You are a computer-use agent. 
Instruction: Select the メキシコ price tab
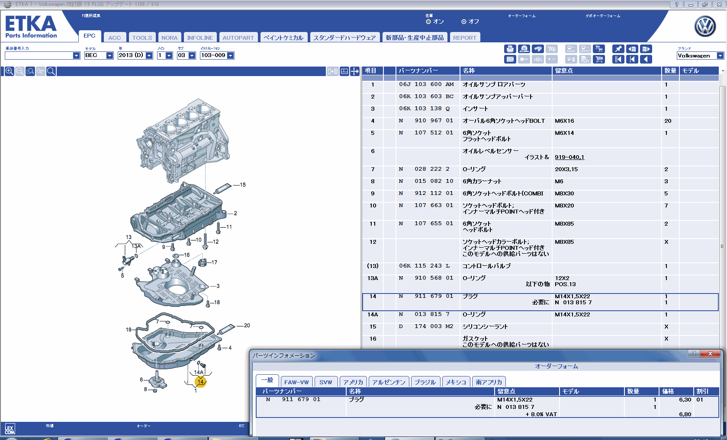[x=456, y=382]
